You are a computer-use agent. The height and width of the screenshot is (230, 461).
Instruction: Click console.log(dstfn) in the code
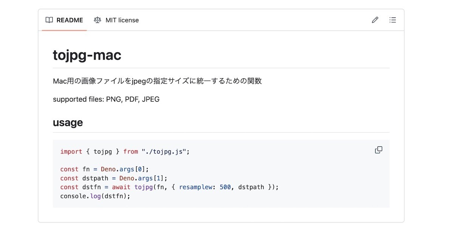(95, 196)
